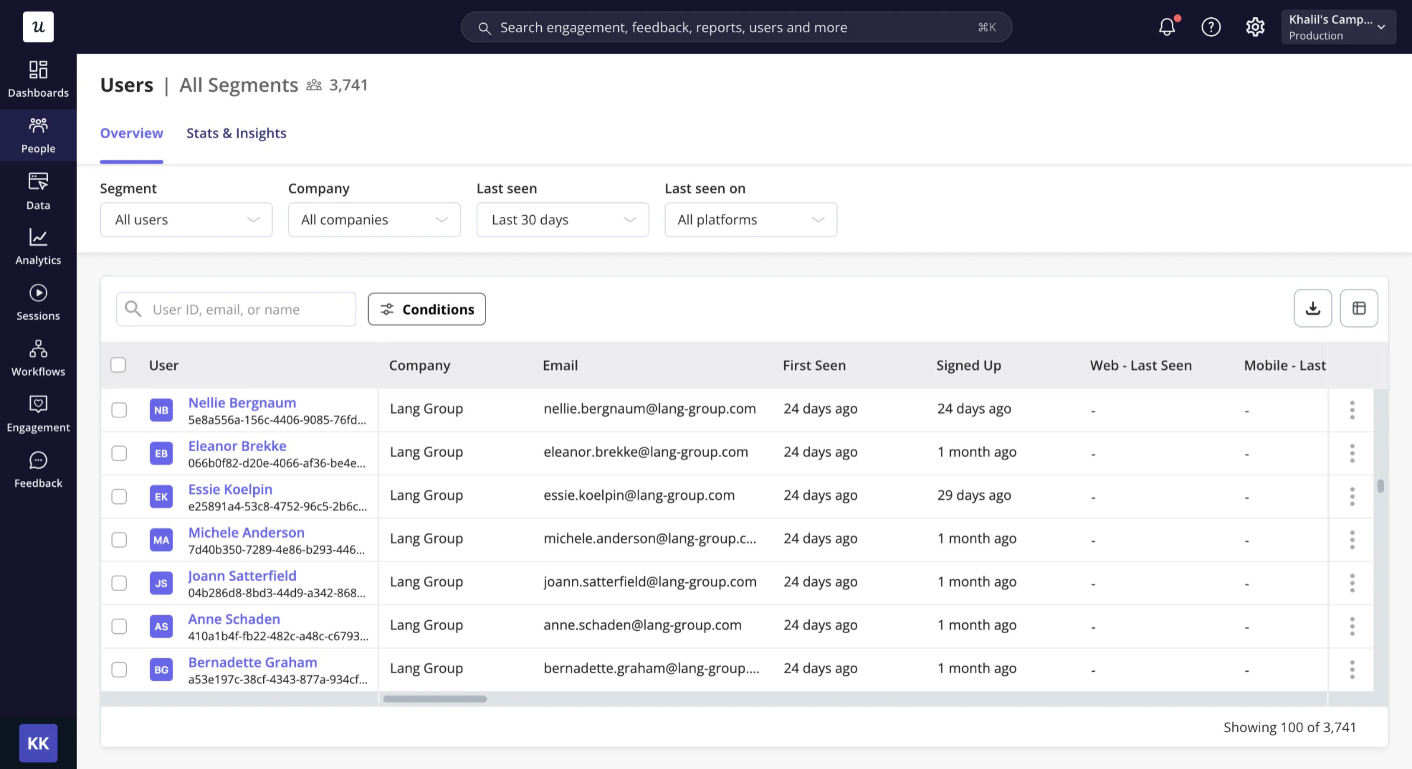Click the table's vertical scrollbar thumb

pyautogui.click(x=1381, y=486)
